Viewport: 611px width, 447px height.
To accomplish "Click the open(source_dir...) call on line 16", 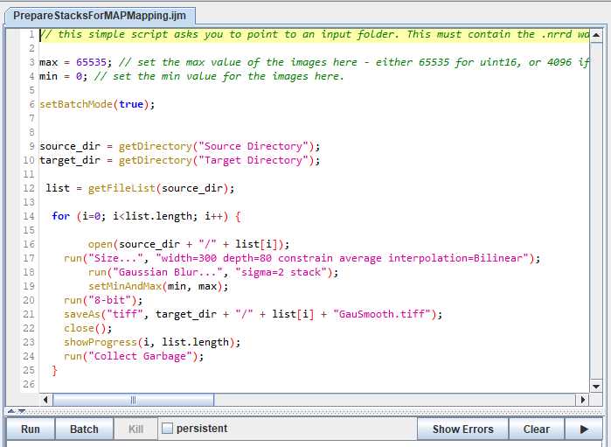I will [x=189, y=245].
